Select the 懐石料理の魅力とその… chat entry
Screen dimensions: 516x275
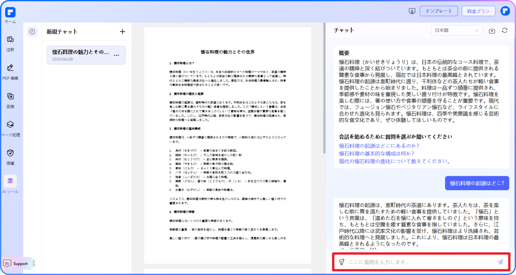pos(86,55)
